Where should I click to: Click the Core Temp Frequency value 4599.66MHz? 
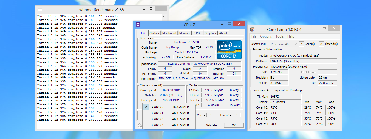point(303,67)
